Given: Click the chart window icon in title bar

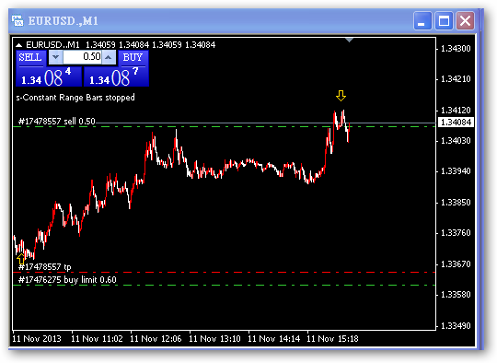Looking at the screenshot, I should 17,21.
